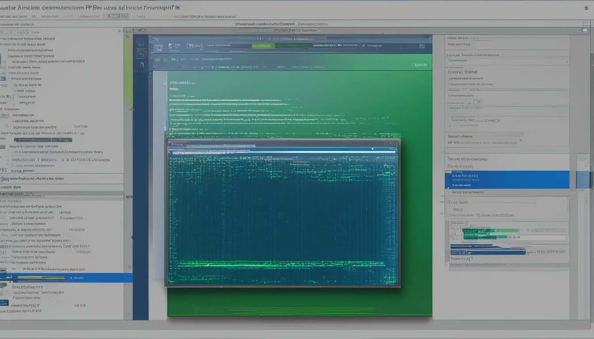Click the topmost icon in the blue vertical sidebar
Screen dimensions: 594x339
coord(141,42)
